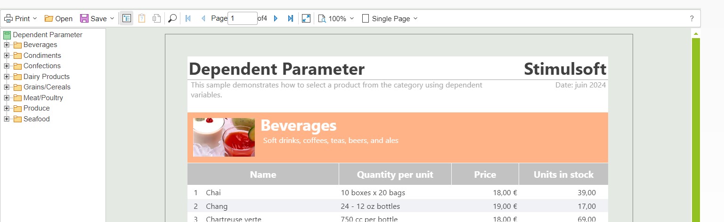Click the Date: juin 2024 text
The width and height of the screenshot is (724, 222).
pos(580,85)
